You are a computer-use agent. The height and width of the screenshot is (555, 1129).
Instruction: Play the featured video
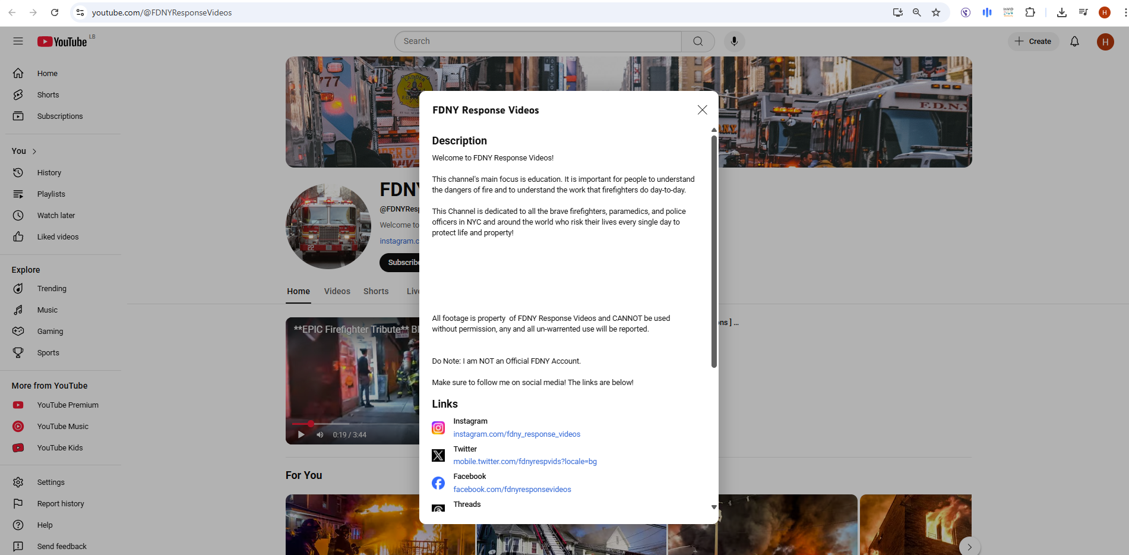(301, 435)
